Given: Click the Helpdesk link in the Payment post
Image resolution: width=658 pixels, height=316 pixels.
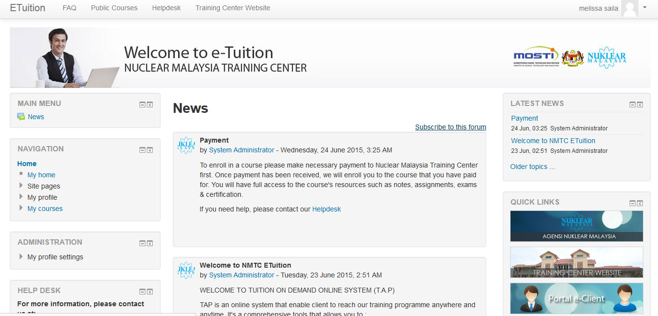Looking at the screenshot, I should [x=327, y=209].
